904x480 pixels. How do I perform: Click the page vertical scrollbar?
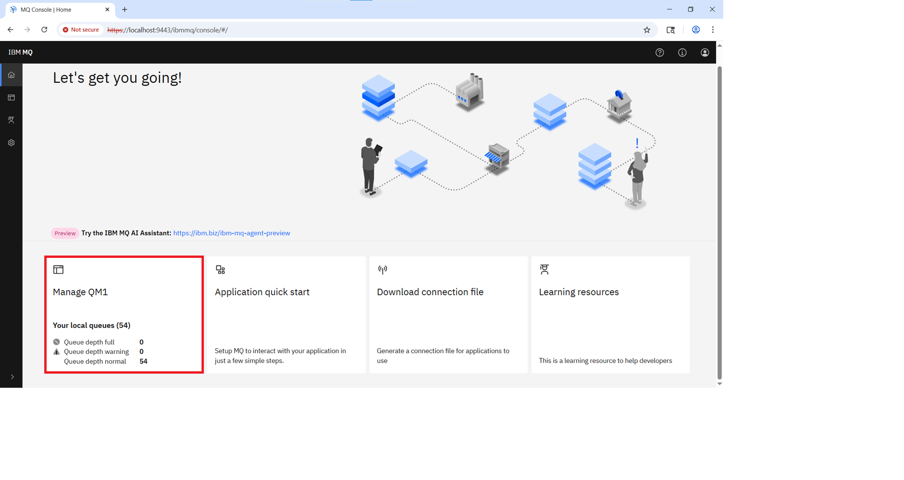click(719, 223)
